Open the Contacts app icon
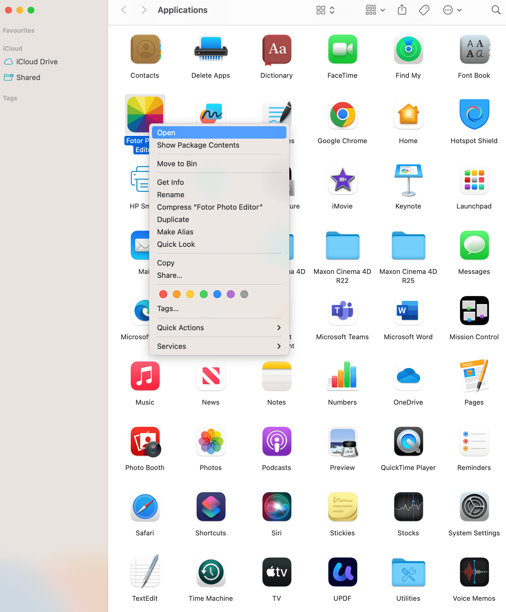 click(x=145, y=49)
